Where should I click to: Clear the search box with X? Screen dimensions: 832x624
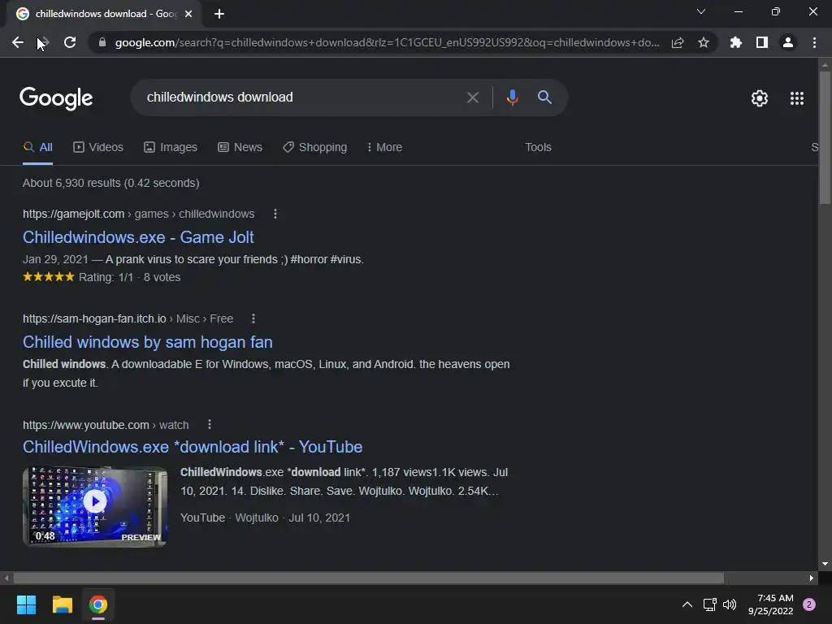pyautogui.click(x=473, y=97)
